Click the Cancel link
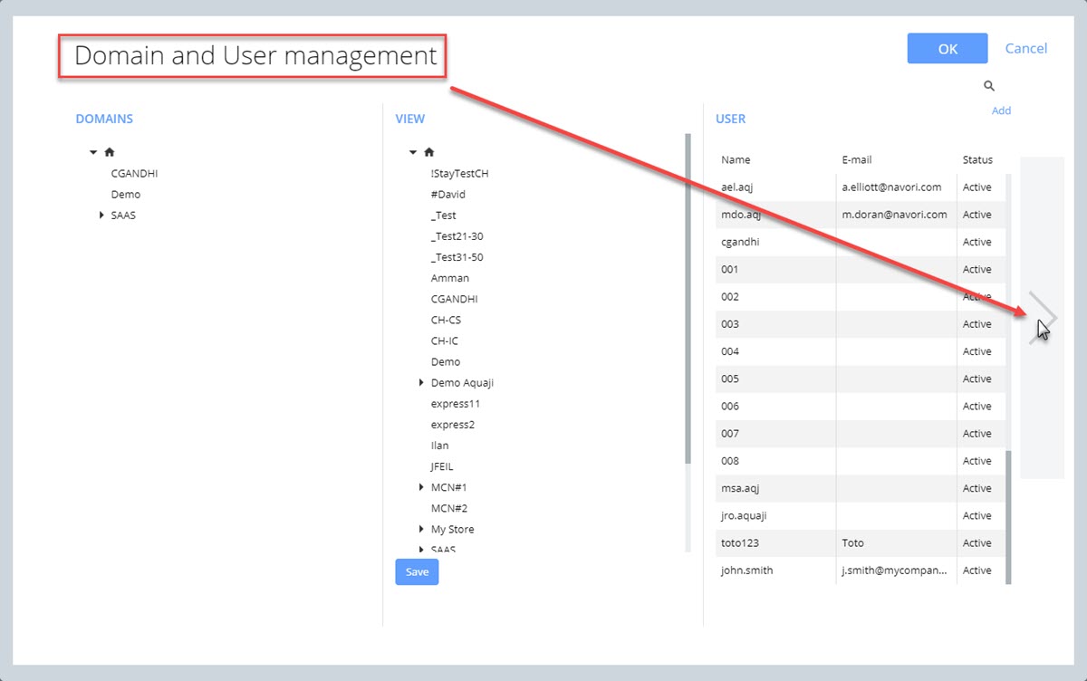1087x681 pixels. (1026, 49)
